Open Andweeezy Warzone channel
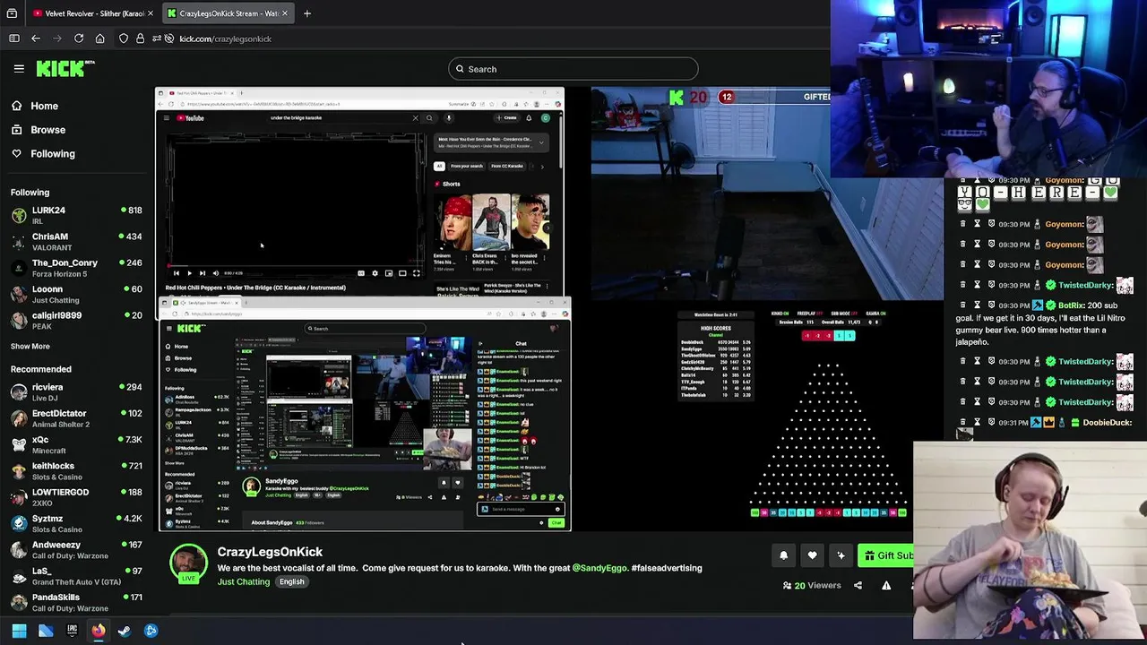The width and height of the screenshot is (1147, 645). click(76, 549)
